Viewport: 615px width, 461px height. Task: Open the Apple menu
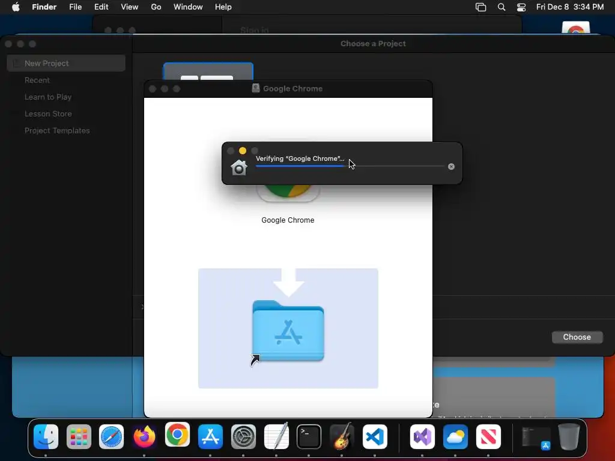(16, 7)
